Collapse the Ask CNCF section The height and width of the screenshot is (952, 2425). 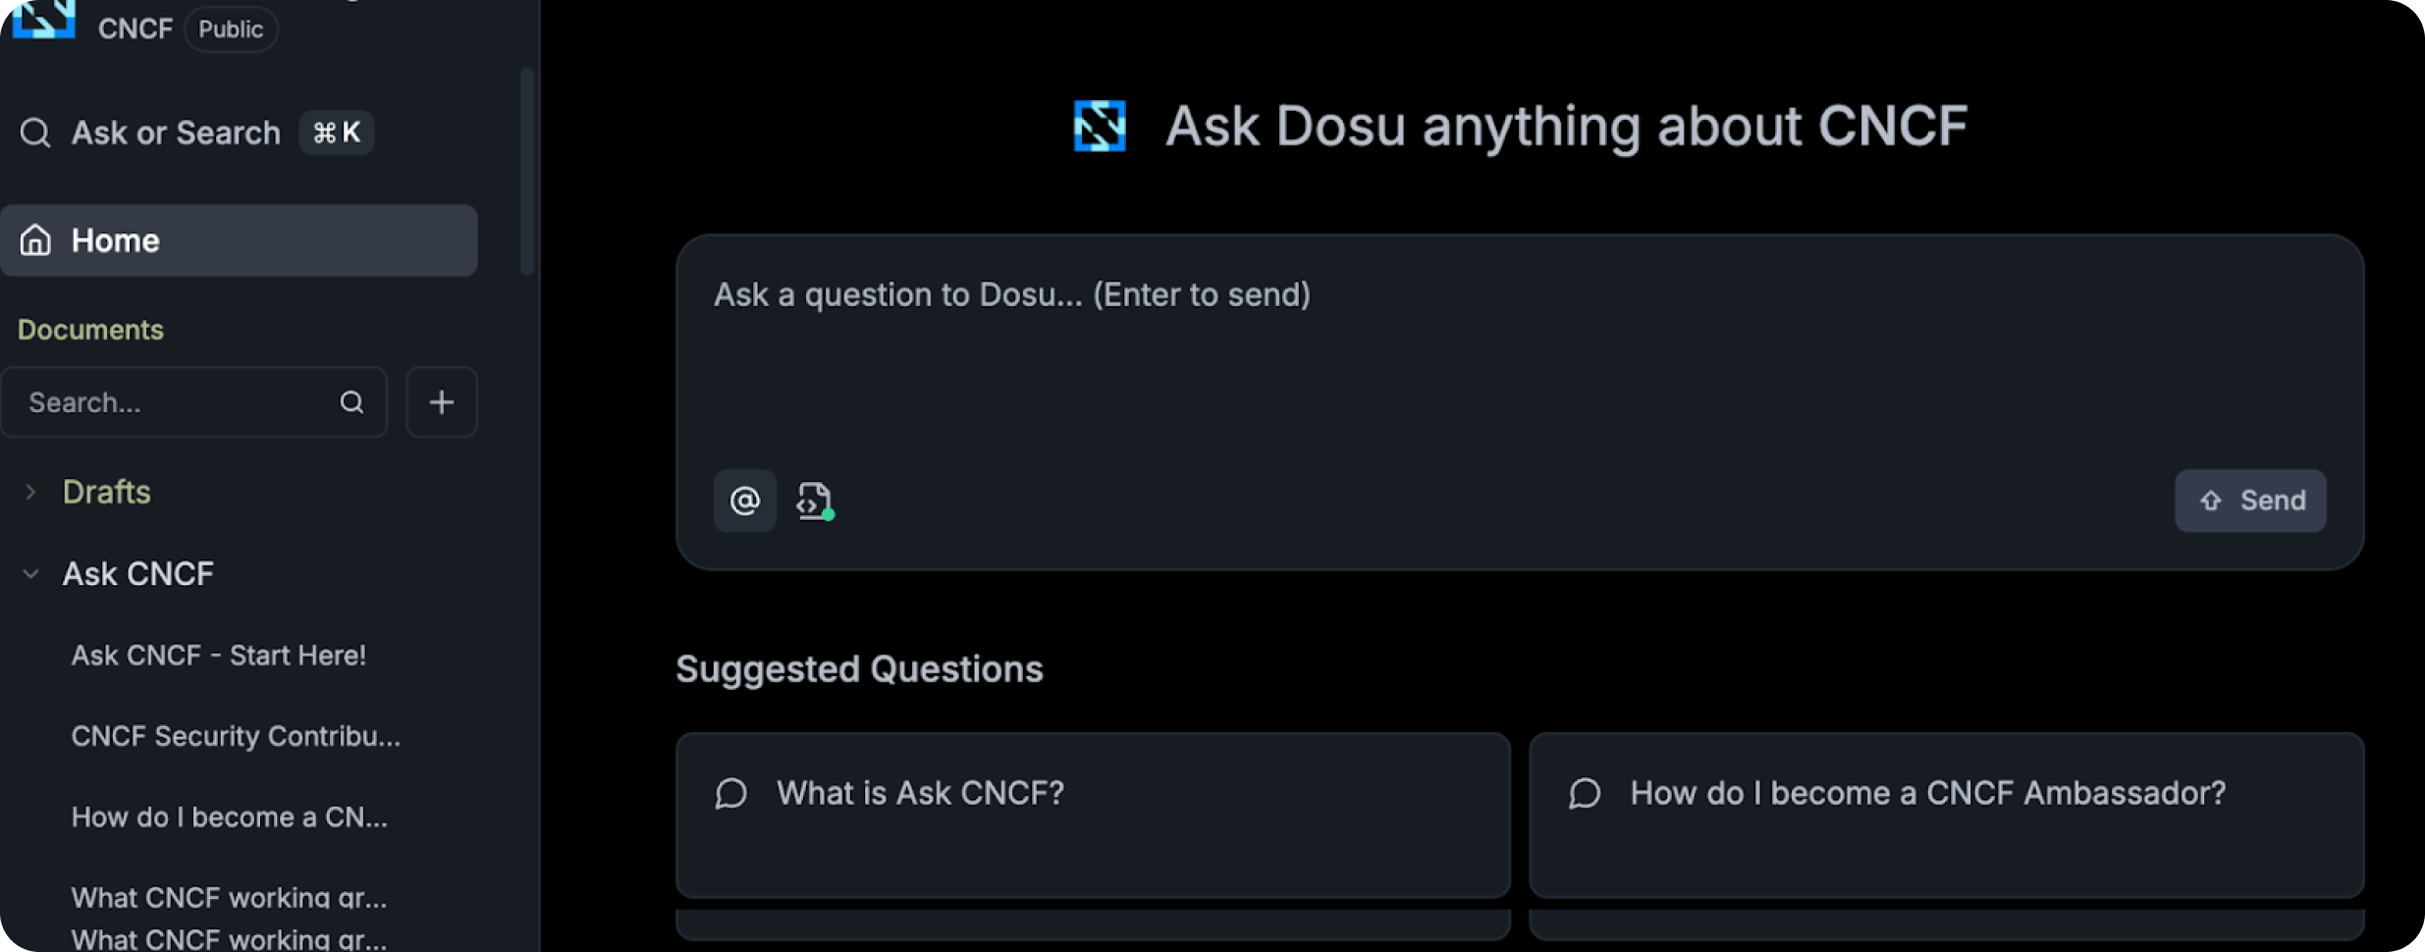29,573
